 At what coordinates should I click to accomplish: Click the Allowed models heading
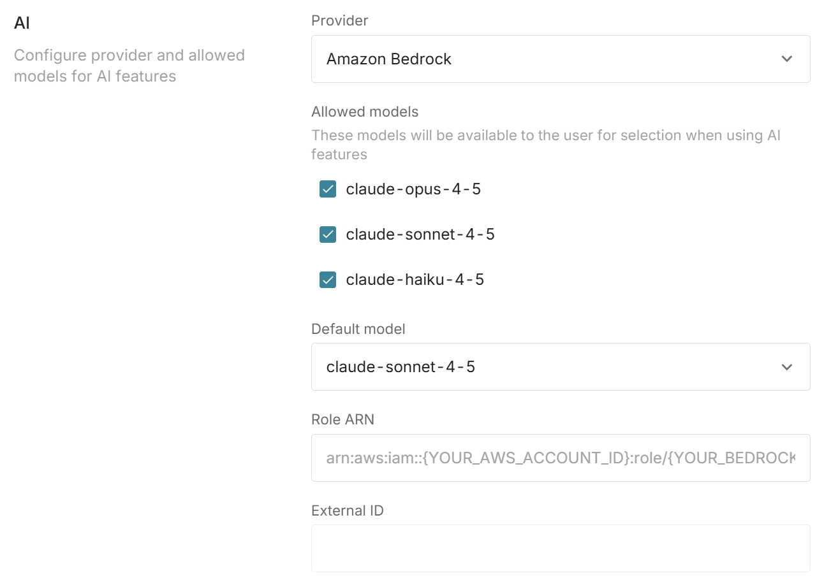coord(365,112)
